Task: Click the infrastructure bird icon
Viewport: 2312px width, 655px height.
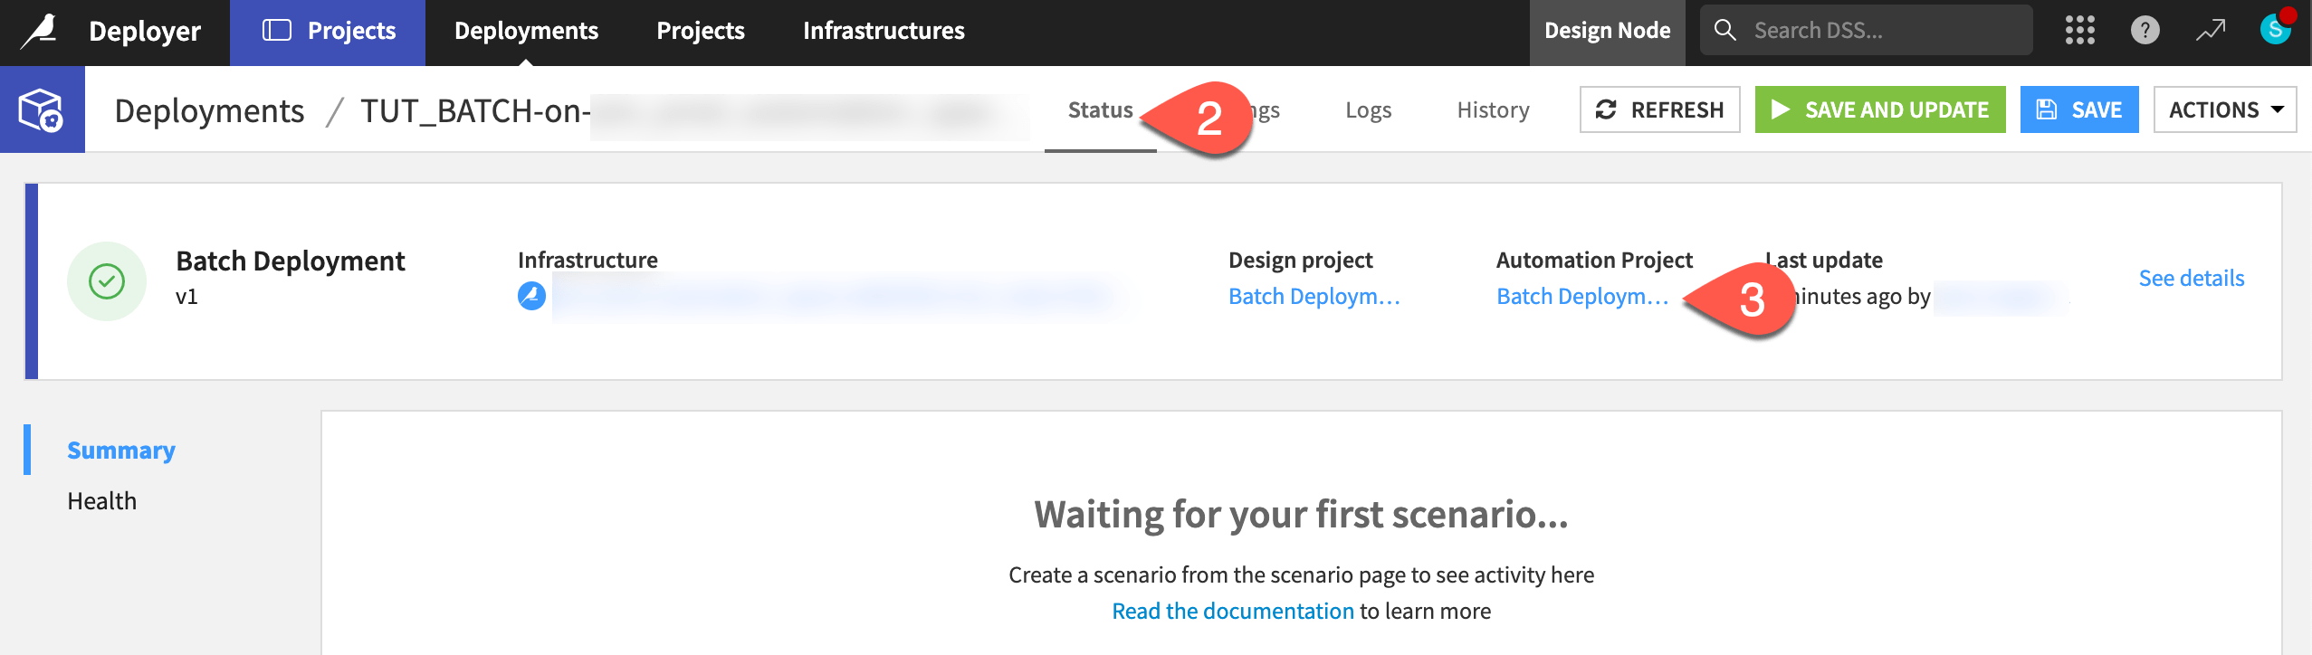Action: (531, 296)
